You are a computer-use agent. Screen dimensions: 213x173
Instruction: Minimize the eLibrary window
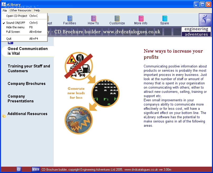point(196,4)
